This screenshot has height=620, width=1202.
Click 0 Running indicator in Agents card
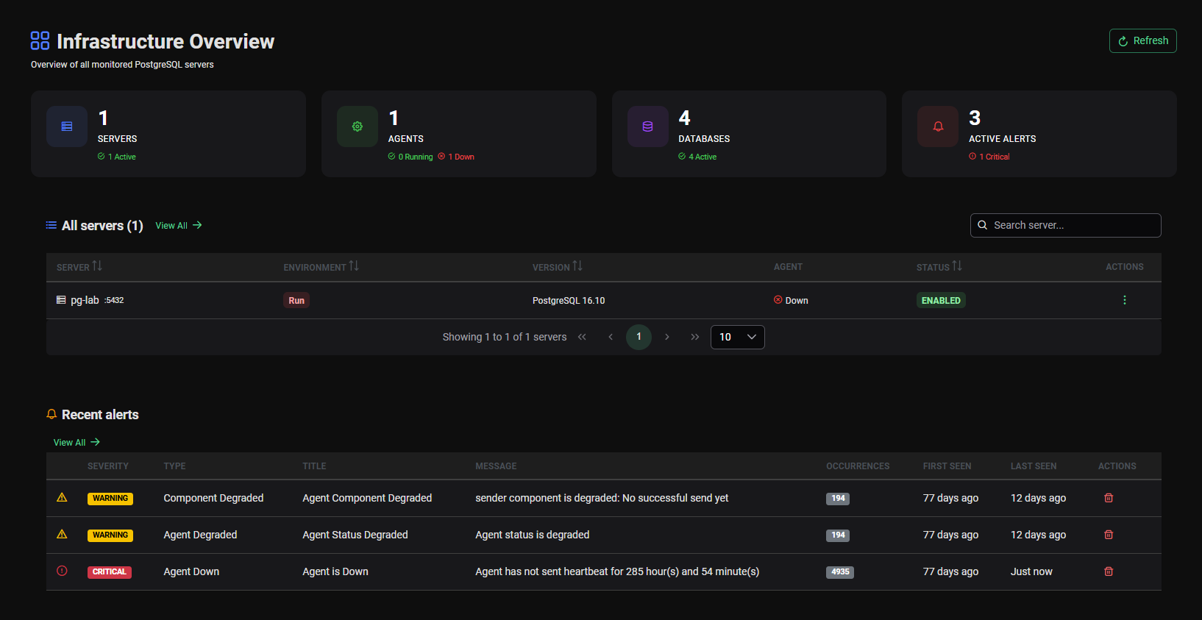410,157
